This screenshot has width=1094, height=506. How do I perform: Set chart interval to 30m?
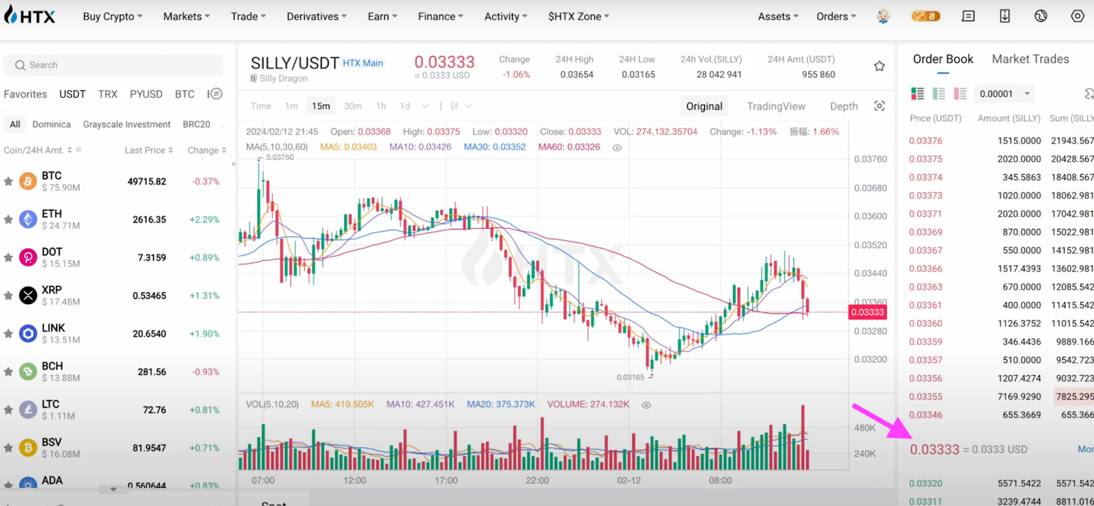pyautogui.click(x=353, y=106)
